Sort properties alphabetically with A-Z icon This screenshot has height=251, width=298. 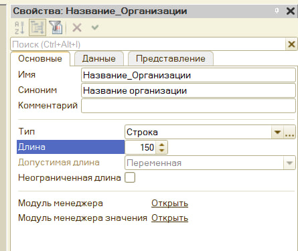(19, 27)
